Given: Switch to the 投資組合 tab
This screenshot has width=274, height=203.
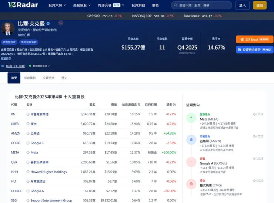Looking at the screenshot, I should (x=49, y=78).
